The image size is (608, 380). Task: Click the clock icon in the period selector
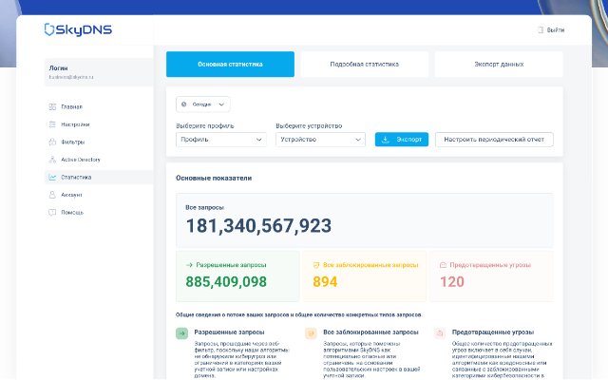pos(184,104)
